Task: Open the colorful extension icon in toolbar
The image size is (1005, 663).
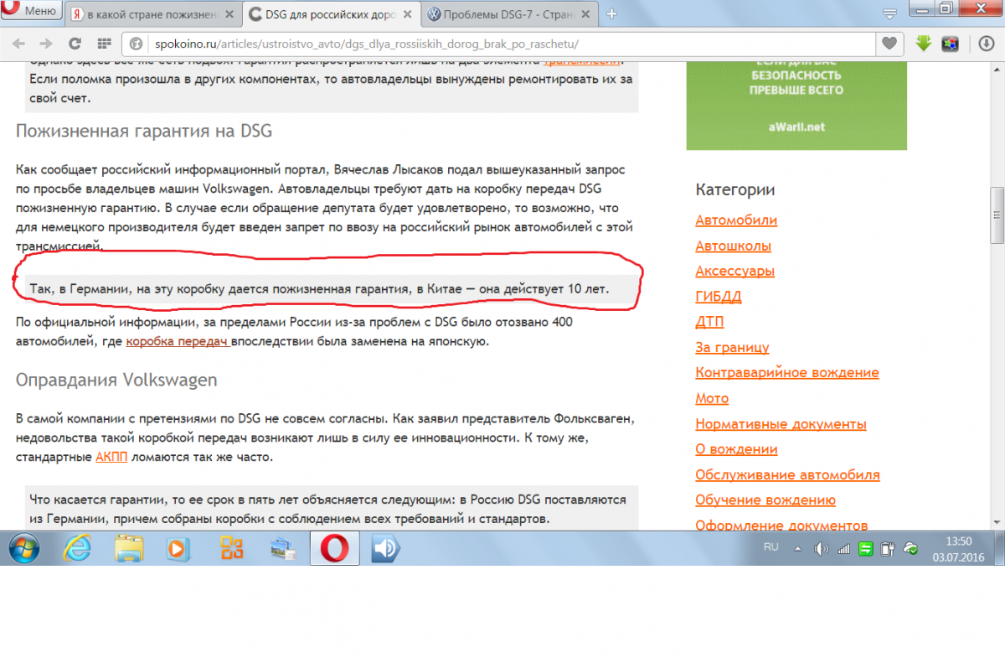Action: 951,44
